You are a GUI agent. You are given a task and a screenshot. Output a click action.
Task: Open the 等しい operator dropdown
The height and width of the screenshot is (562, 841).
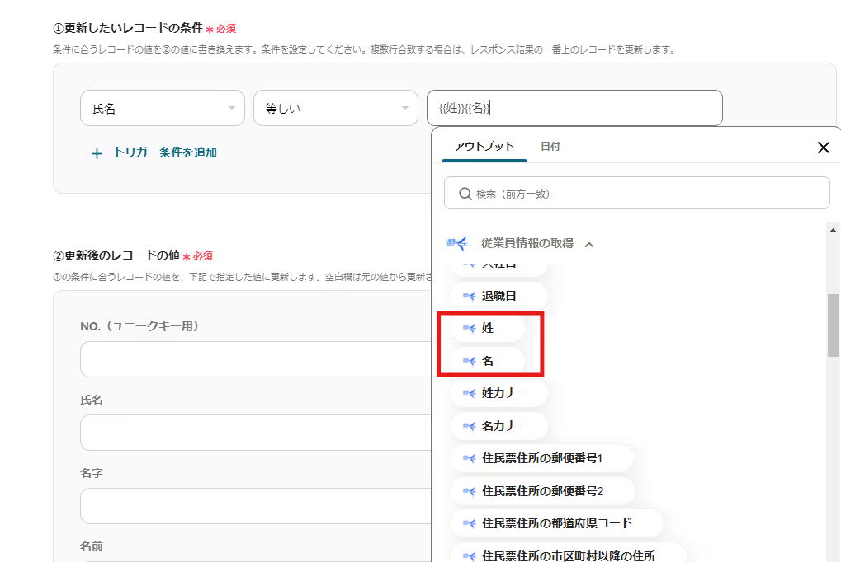click(335, 108)
